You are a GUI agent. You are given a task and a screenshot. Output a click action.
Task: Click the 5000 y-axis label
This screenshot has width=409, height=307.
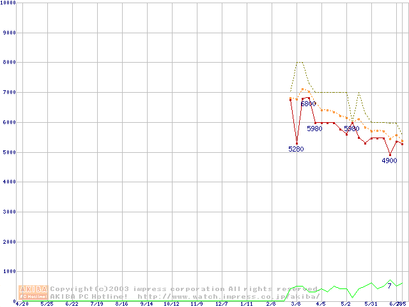[10, 152]
